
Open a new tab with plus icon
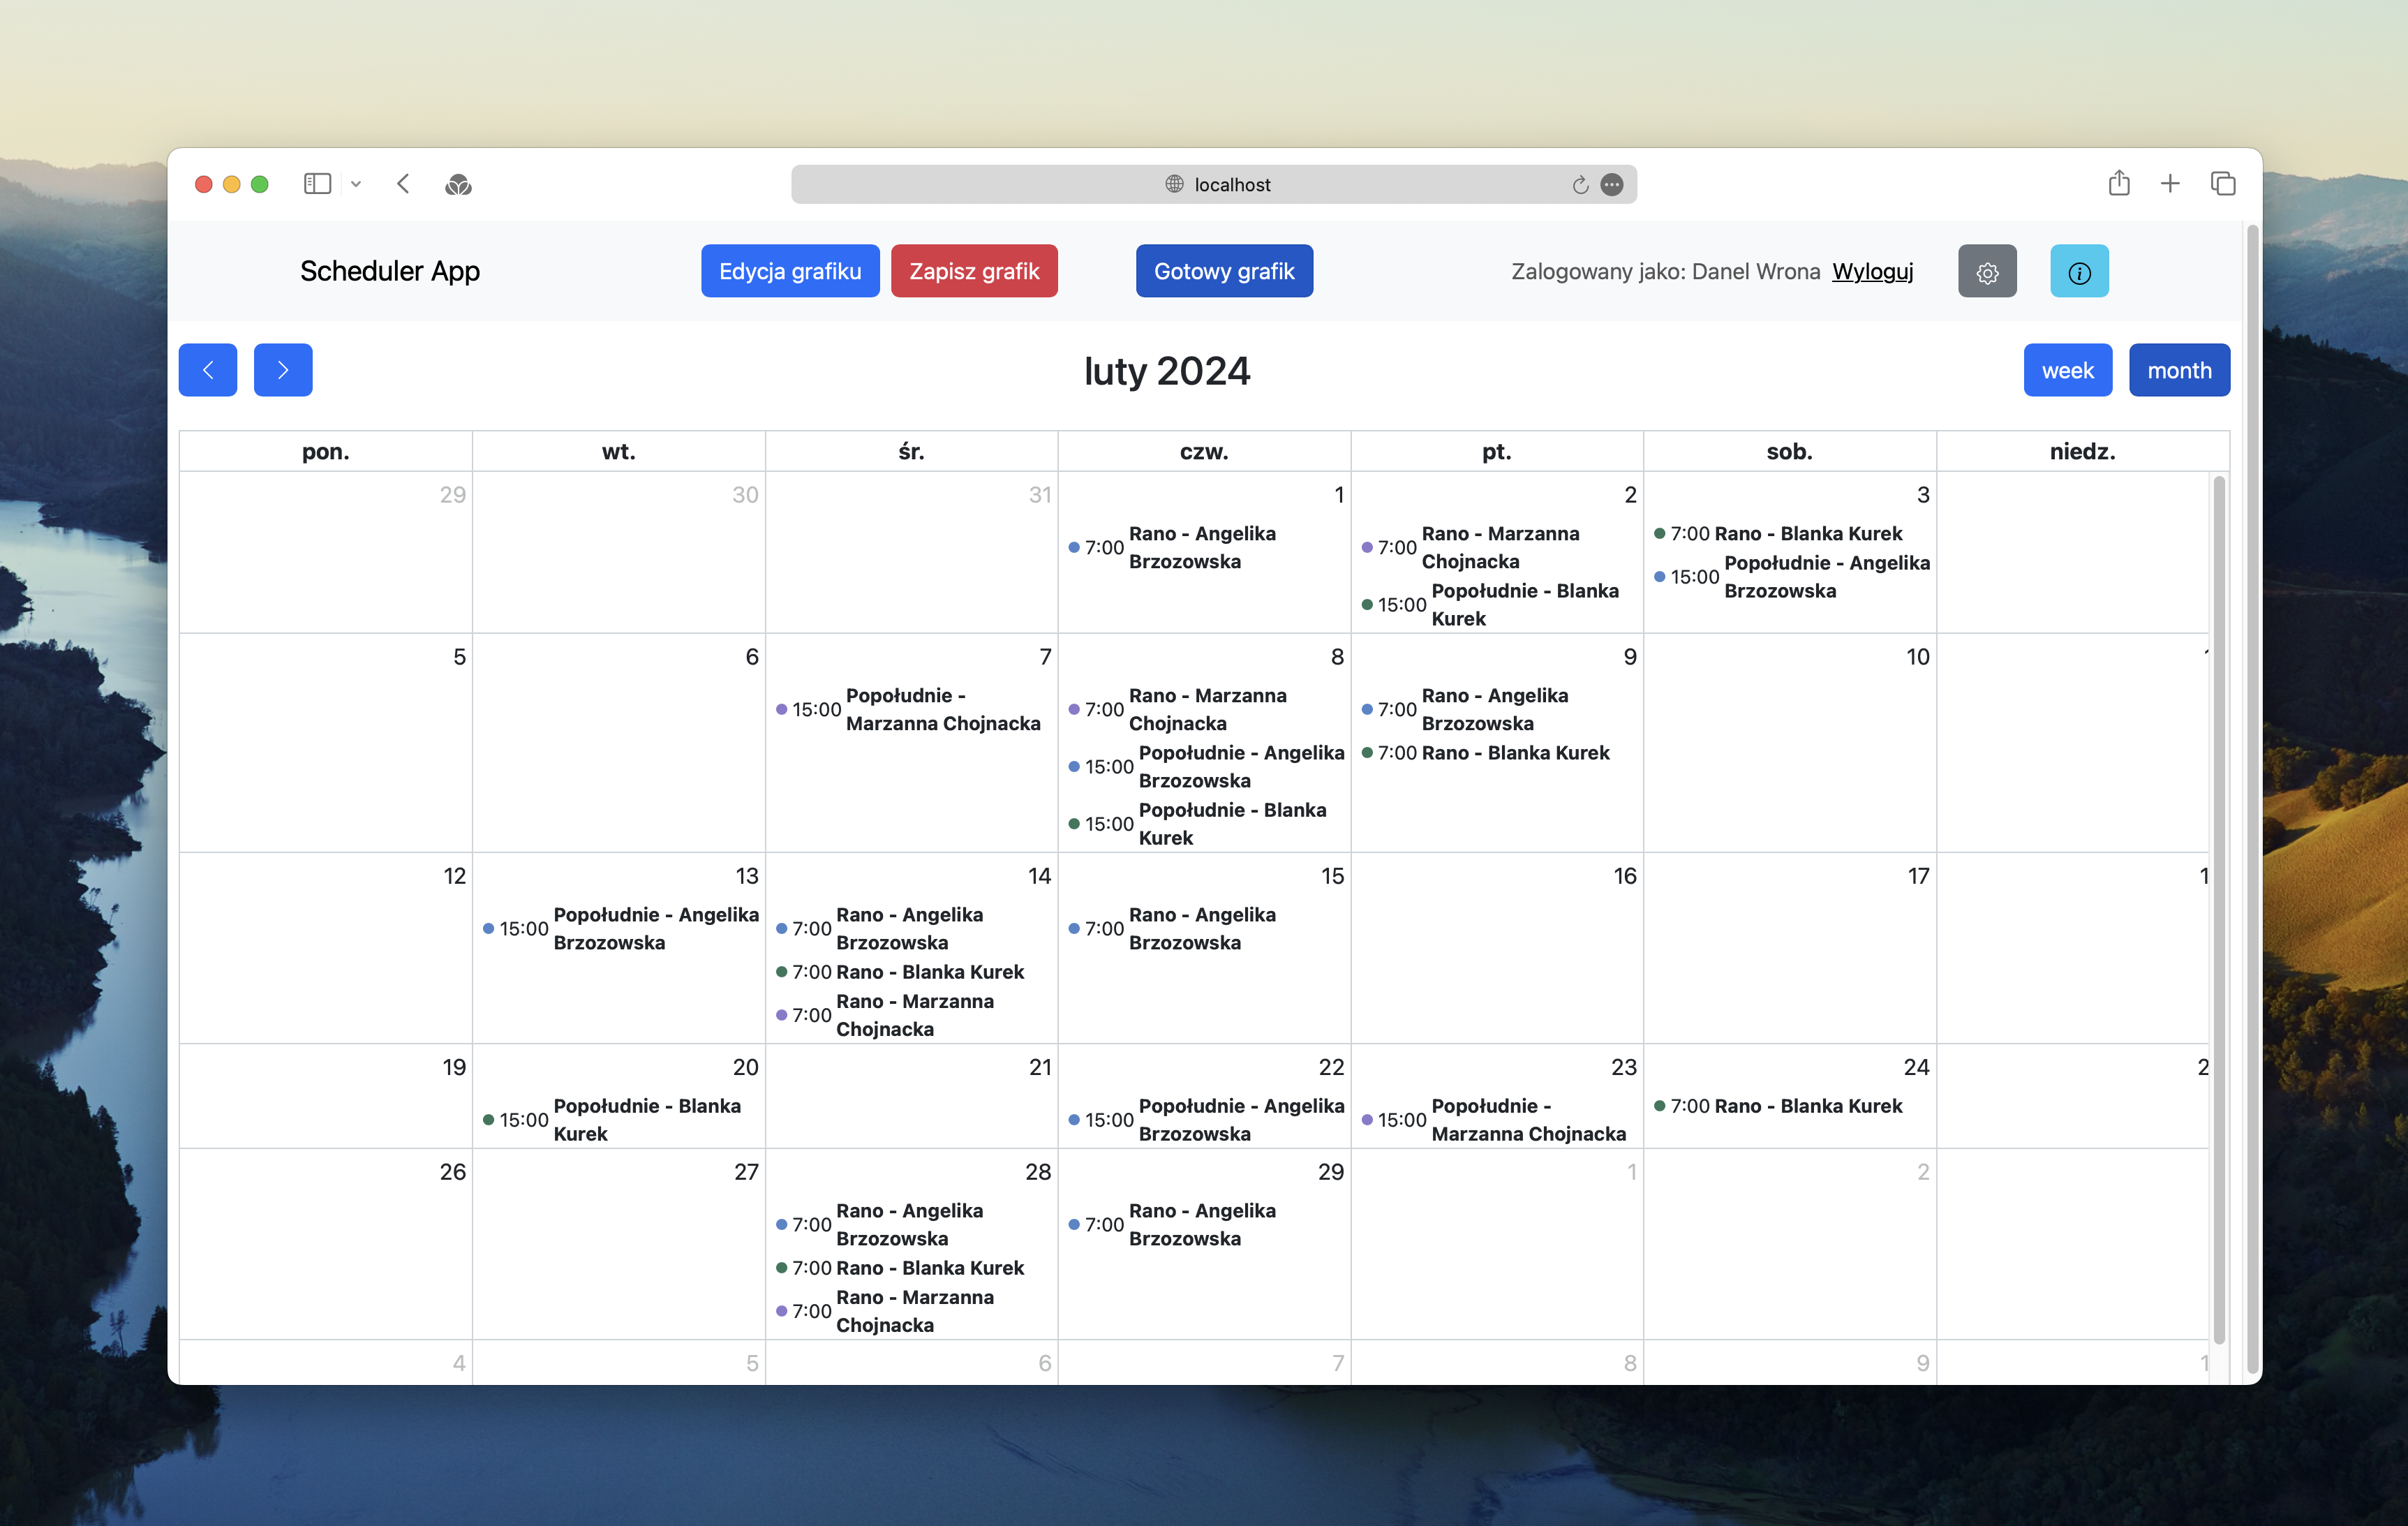tap(2169, 183)
